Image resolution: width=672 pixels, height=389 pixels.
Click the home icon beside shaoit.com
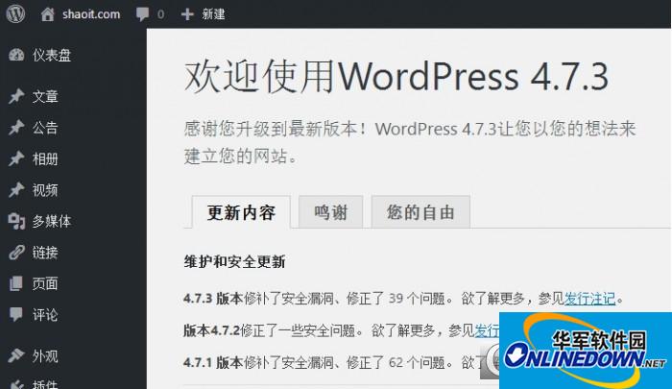(48, 14)
